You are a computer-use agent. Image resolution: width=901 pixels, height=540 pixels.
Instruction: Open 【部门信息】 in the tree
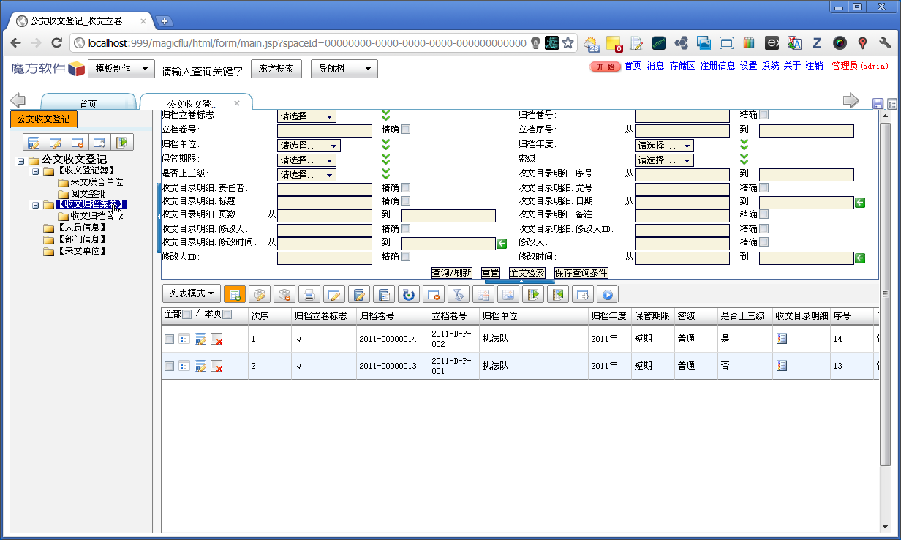(81, 239)
